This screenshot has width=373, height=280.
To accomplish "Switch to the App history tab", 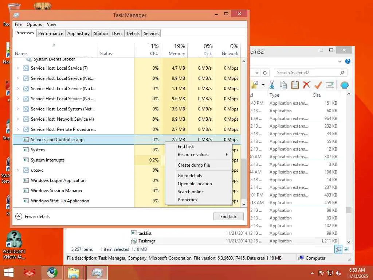I will coord(78,34).
